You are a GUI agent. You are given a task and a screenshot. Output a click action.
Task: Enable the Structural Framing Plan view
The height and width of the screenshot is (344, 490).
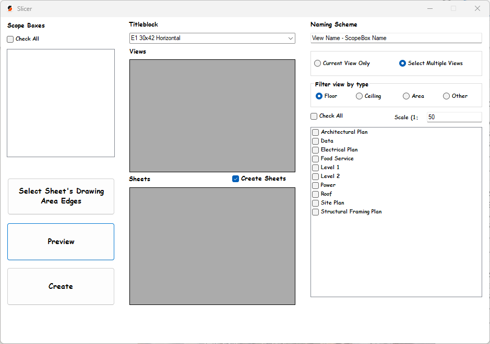pyautogui.click(x=316, y=212)
